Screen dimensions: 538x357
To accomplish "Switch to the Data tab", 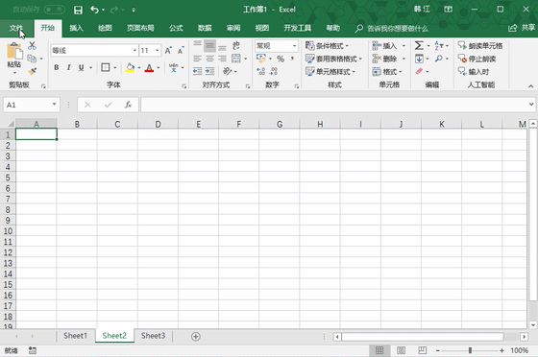I will click(x=205, y=28).
